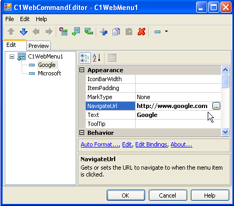Click the ItemPadding value field

coord(178,88)
